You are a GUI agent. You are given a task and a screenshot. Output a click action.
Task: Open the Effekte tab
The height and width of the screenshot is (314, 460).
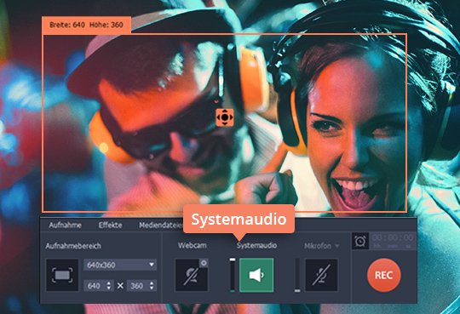coord(110,226)
